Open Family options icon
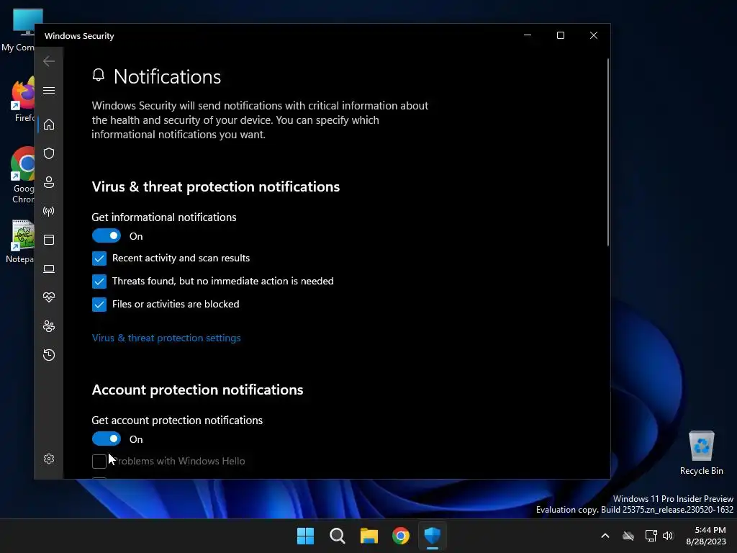 (x=49, y=326)
